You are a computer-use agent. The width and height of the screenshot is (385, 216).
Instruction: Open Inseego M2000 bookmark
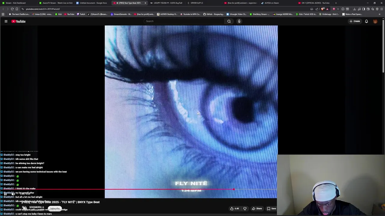pos(283,14)
